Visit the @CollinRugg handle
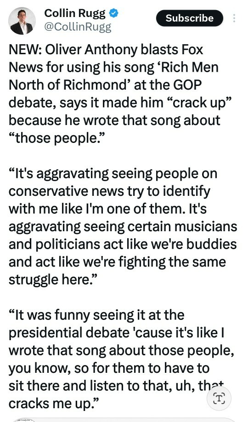Image resolution: width=248 pixels, height=422 pixels. click(x=78, y=27)
